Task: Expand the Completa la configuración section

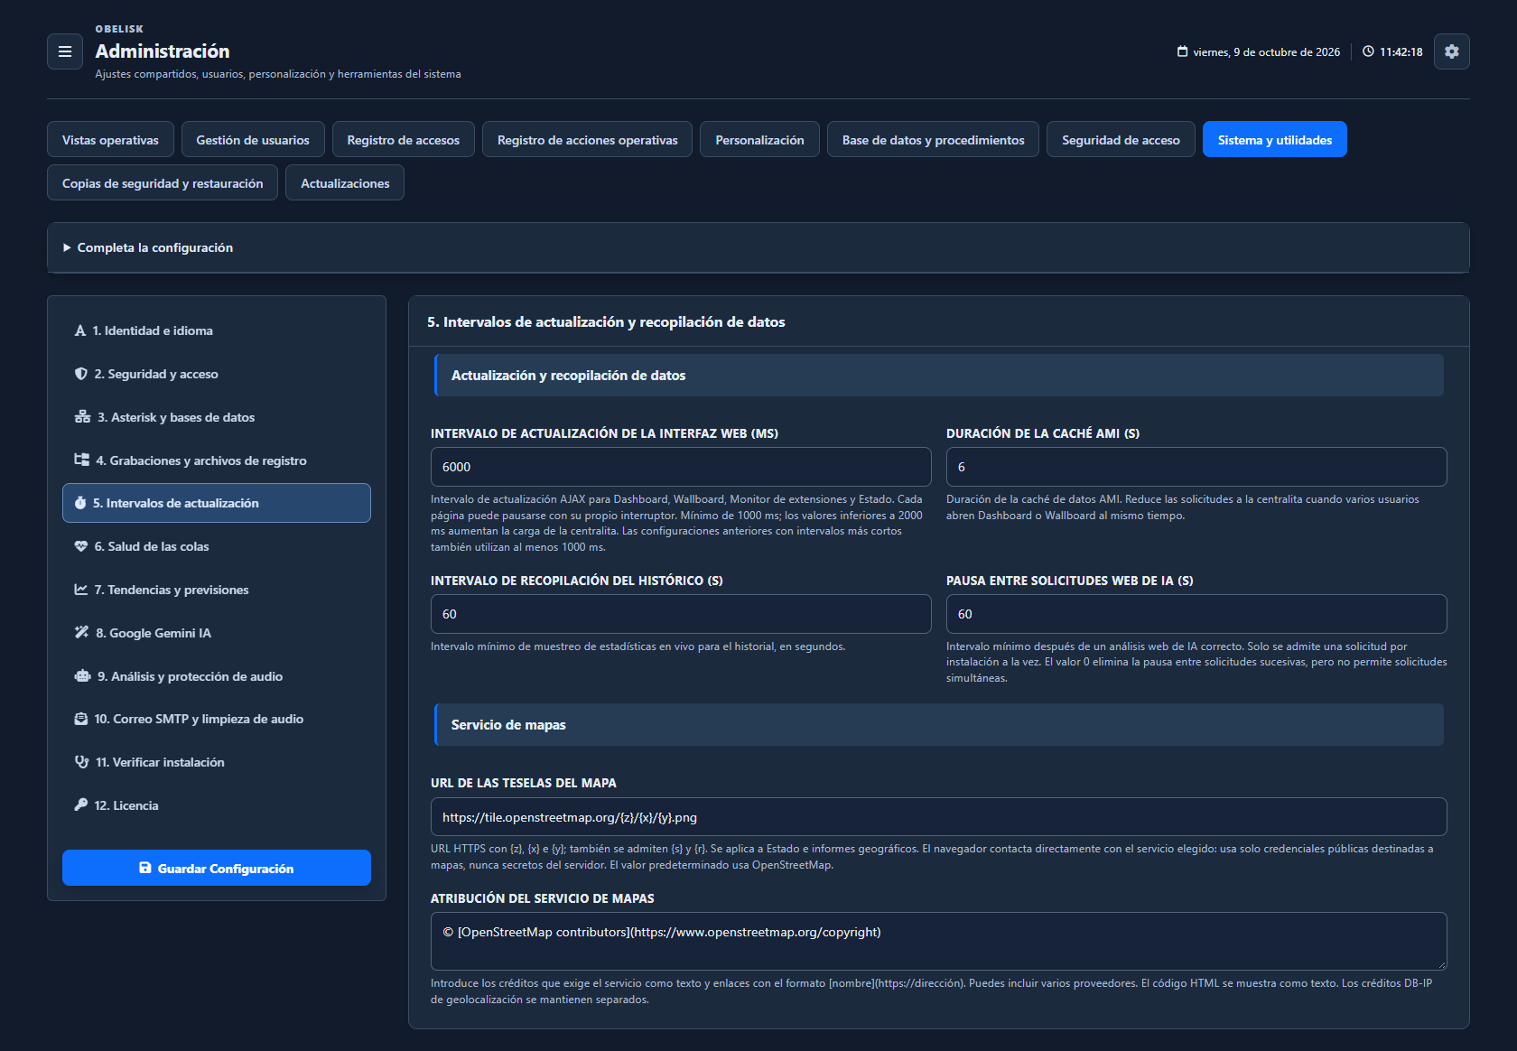Action: [758, 247]
